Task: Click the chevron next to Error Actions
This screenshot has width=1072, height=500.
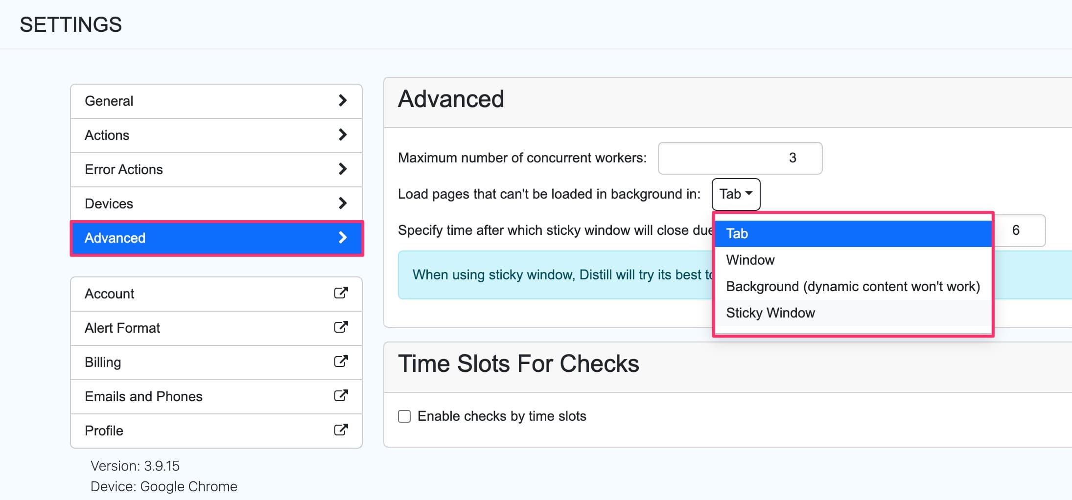Action: pyautogui.click(x=343, y=169)
